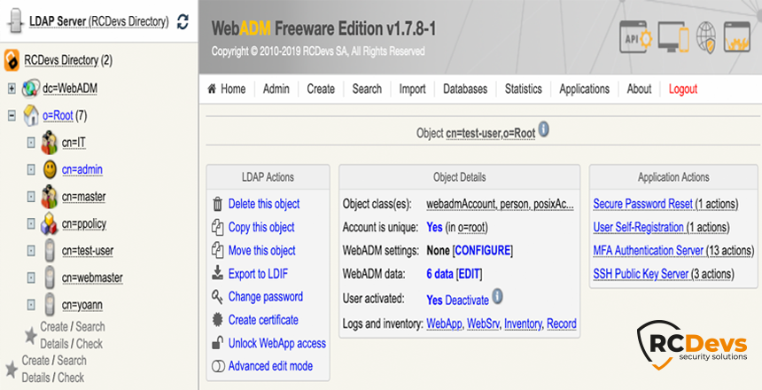The height and width of the screenshot is (390, 762).
Task: Click the smiley icon beside cn=admin
Action: 50,169
